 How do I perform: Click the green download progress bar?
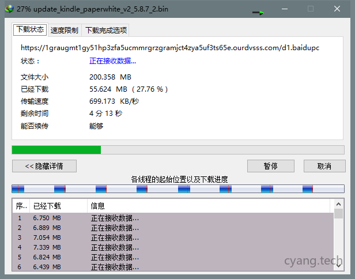tap(178, 150)
